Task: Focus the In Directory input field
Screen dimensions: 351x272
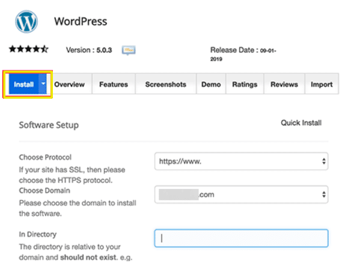Action: [x=242, y=238]
